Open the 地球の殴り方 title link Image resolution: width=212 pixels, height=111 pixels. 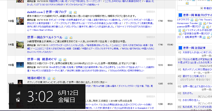(x=36, y=78)
